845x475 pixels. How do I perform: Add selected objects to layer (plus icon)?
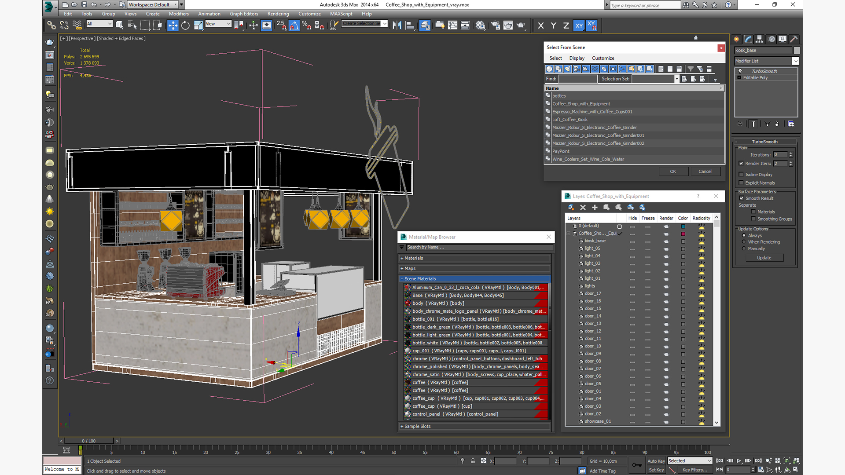[595, 208]
